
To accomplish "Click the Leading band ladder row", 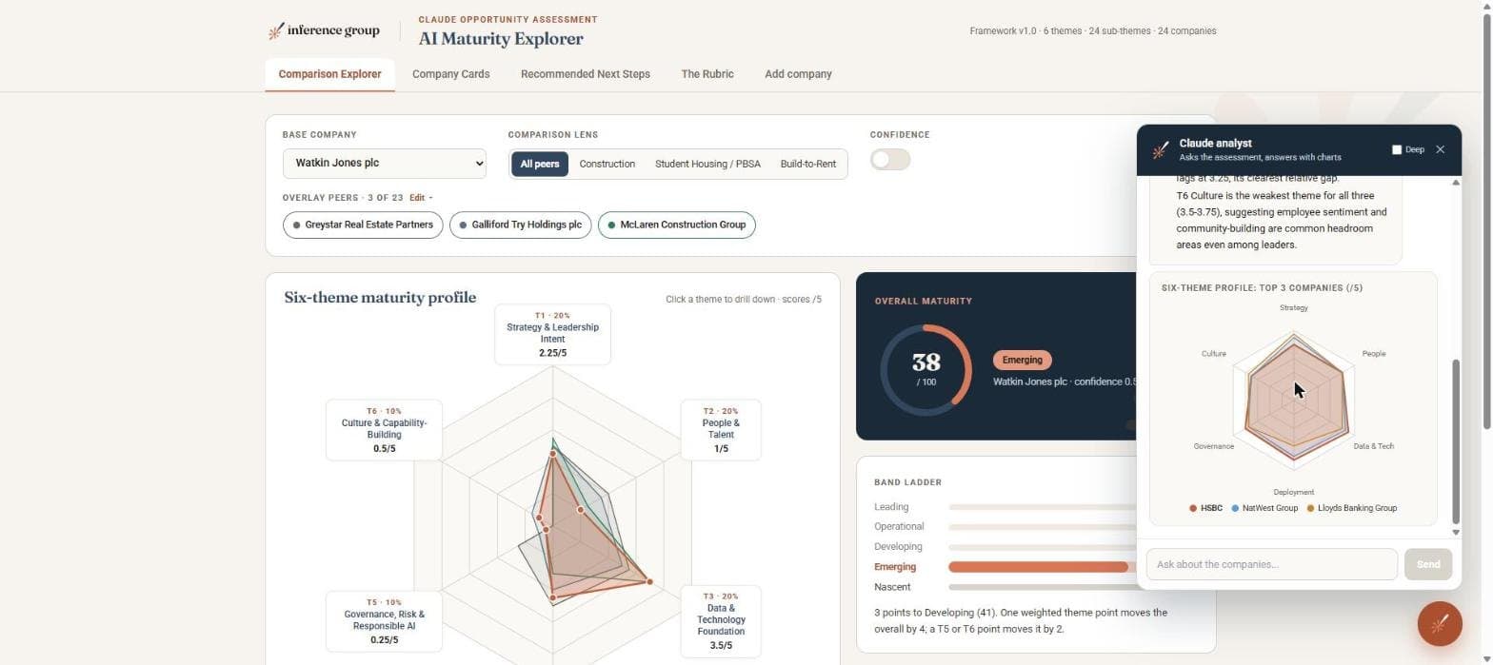I will [1005, 507].
